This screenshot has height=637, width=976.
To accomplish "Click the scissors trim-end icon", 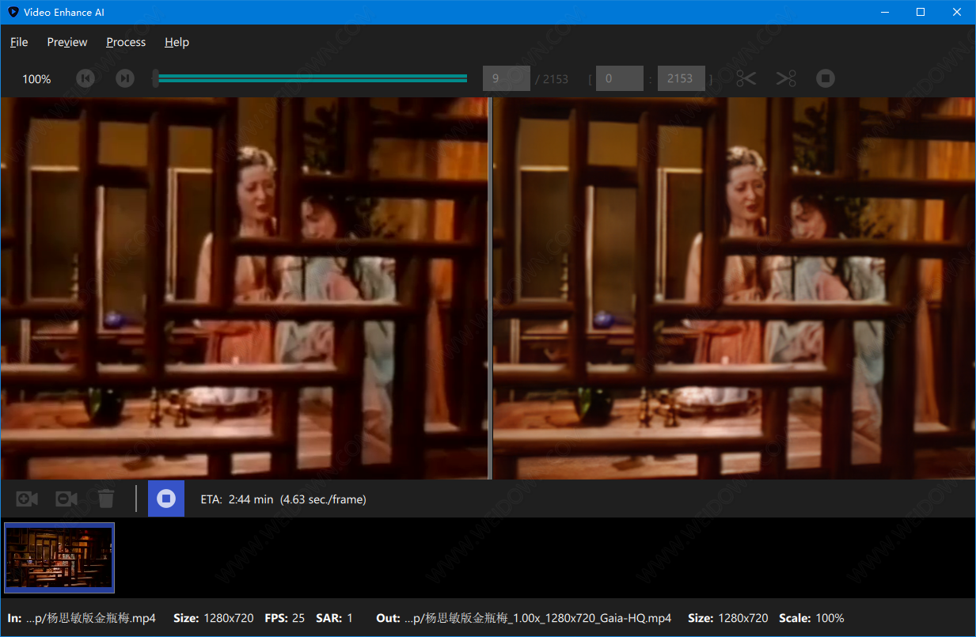I will click(x=786, y=78).
